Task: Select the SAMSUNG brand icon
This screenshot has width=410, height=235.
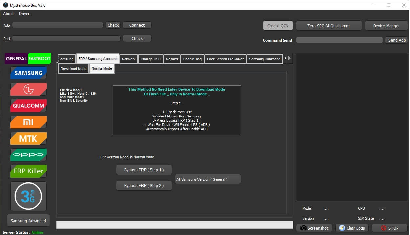Action: point(28,73)
